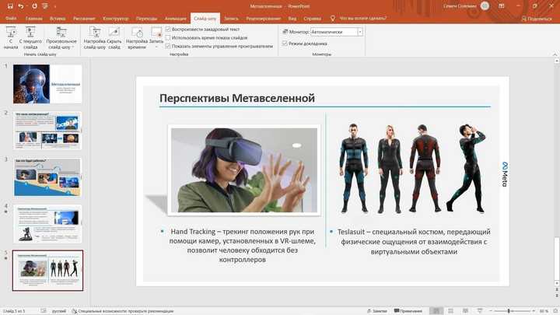
Task: Switch to the Animation ribbon tab
Action: coord(176,17)
